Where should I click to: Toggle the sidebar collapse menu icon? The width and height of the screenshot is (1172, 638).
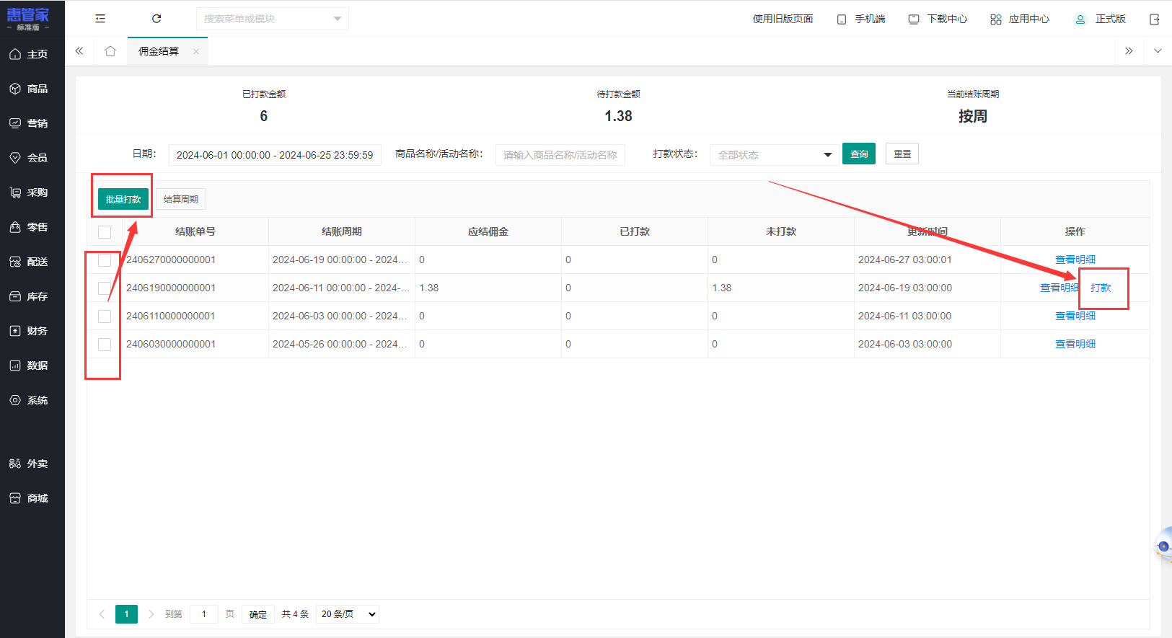point(100,19)
